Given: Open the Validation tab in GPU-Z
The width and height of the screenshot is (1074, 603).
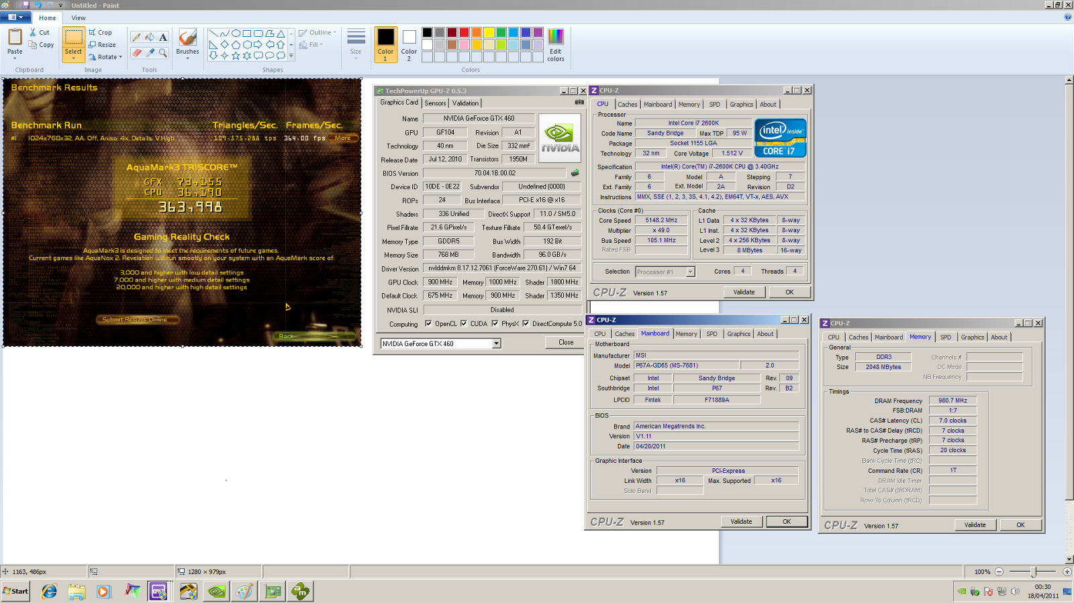Looking at the screenshot, I should coord(465,103).
